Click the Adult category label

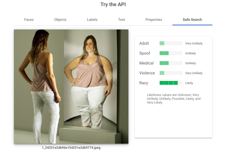click(144, 43)
